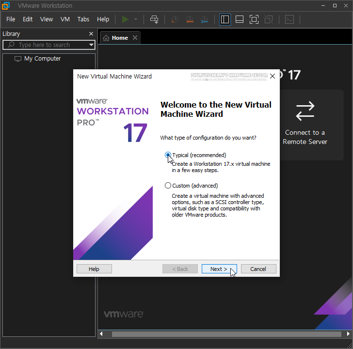Close the Library panel
Viewport: 353px width, 349px height.
[91, 34]
